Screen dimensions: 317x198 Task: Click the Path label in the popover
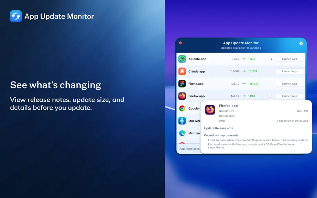point(222,121)
